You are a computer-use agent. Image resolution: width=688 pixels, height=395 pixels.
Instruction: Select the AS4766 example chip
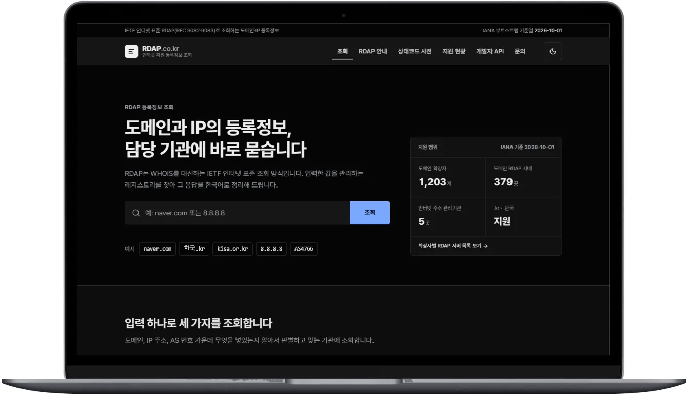[304, 249]
